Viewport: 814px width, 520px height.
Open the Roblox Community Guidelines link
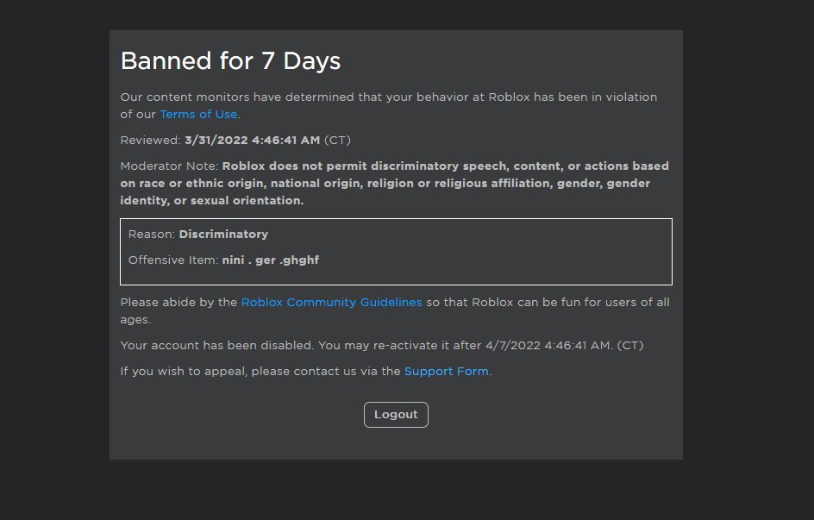(x=331, y=302)
